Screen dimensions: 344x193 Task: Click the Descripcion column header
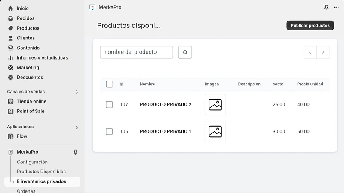point(249,84)
